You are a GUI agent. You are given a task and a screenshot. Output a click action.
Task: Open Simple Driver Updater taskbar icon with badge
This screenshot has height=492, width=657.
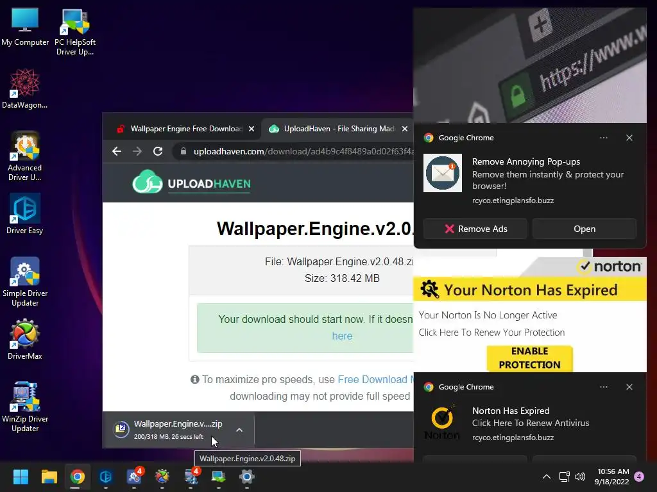134,477
